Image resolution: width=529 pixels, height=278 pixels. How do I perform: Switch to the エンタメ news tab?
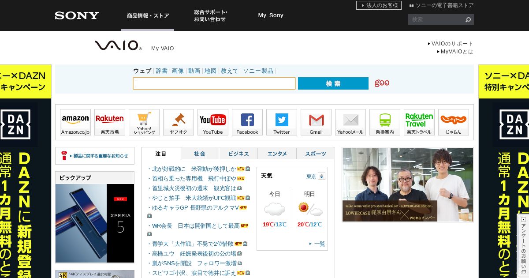pos(277,154)
